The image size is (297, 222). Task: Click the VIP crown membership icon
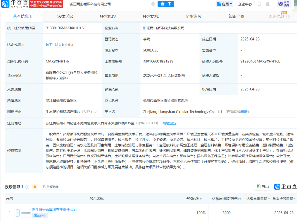pos(284,4)
